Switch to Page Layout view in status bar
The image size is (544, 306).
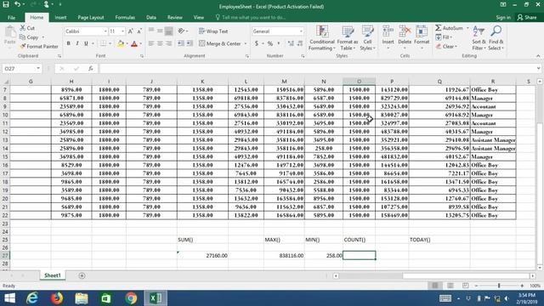pyautogui.click(x=450, y=286)
